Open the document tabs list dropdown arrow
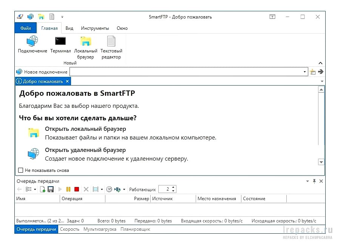The height and width of the screenshot is (245, 340). [322, 81]
